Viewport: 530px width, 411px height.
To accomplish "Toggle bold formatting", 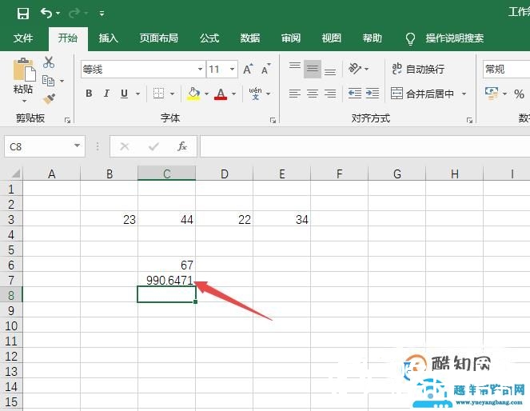I will [x=89, y=94].
